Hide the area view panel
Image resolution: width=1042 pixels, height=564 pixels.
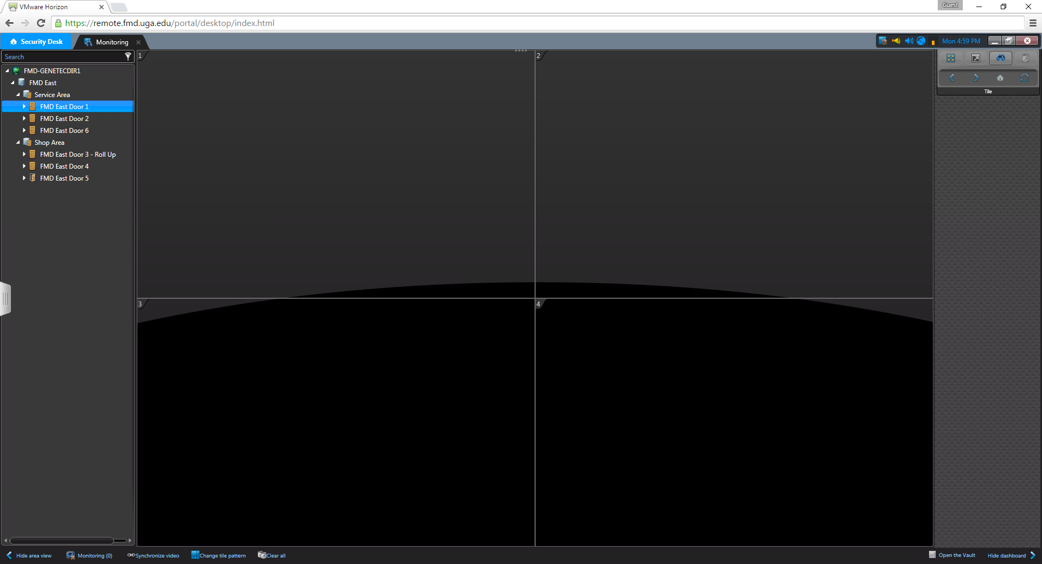(x=29, y=555)
